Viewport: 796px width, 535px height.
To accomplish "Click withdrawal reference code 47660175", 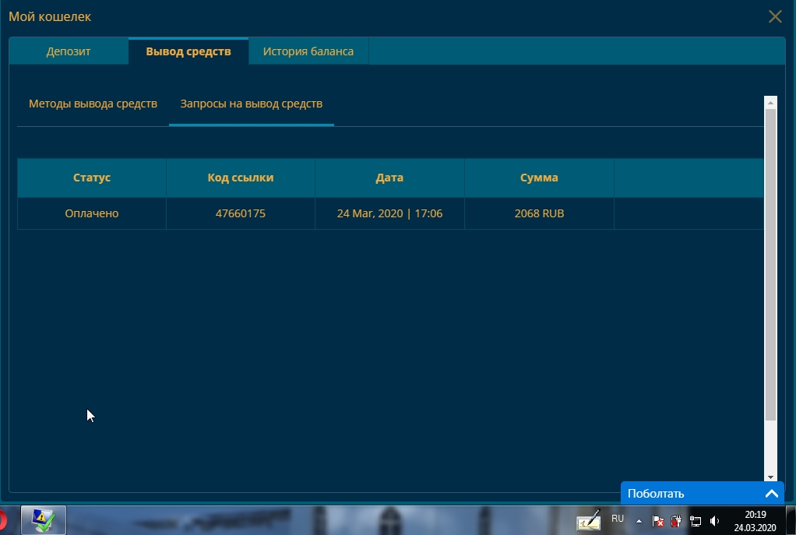I will click(241, 213).
